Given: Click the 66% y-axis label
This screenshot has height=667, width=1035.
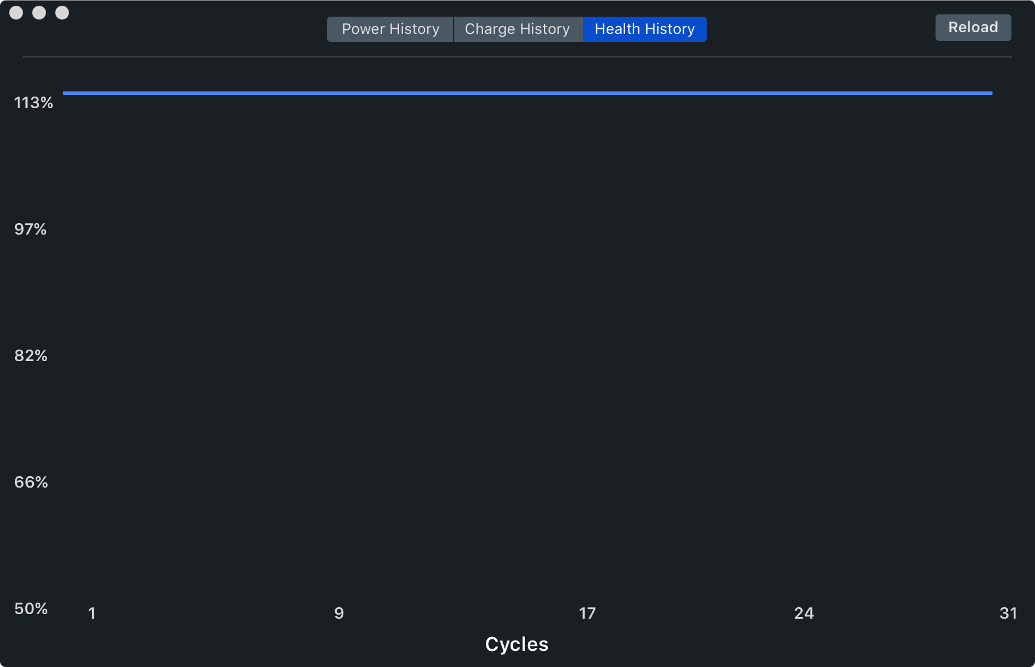Looking at the screenshot, I should [31, 482].
